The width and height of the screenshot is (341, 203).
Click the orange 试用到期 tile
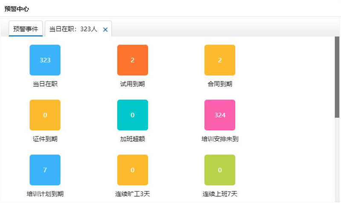pos(133,60)
